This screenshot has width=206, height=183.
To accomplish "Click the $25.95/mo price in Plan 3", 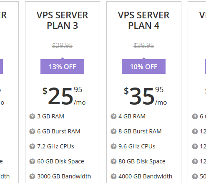I will [64, 96].
